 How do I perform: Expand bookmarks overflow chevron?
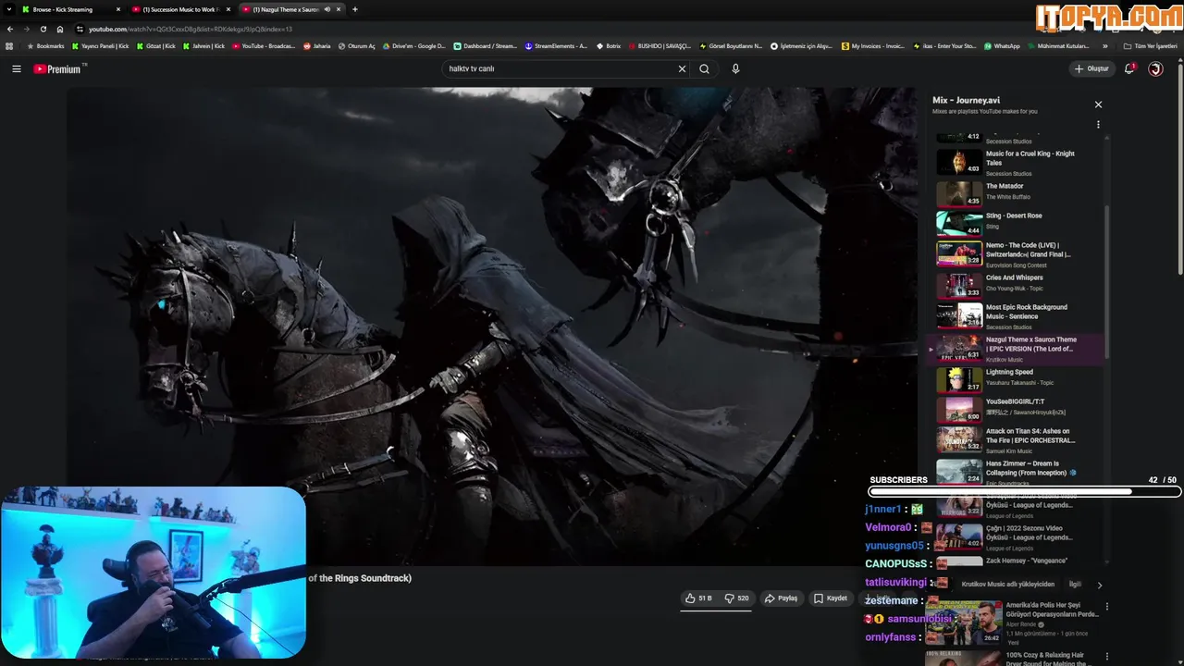click(x=1104, y=46)
